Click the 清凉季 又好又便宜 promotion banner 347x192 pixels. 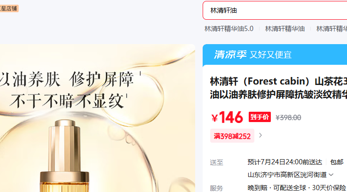click(275, 54)
